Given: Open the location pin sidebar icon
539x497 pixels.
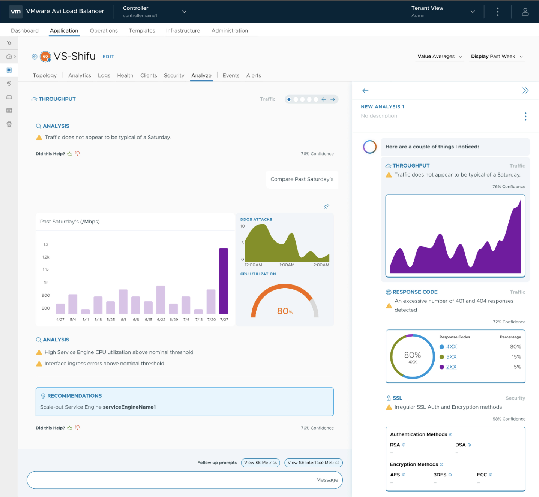Looking at the screenshot, I should point(9,84).
